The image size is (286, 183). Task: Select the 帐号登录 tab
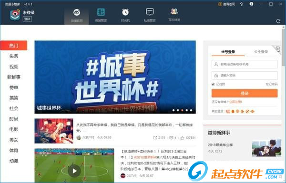pos(228,52)
